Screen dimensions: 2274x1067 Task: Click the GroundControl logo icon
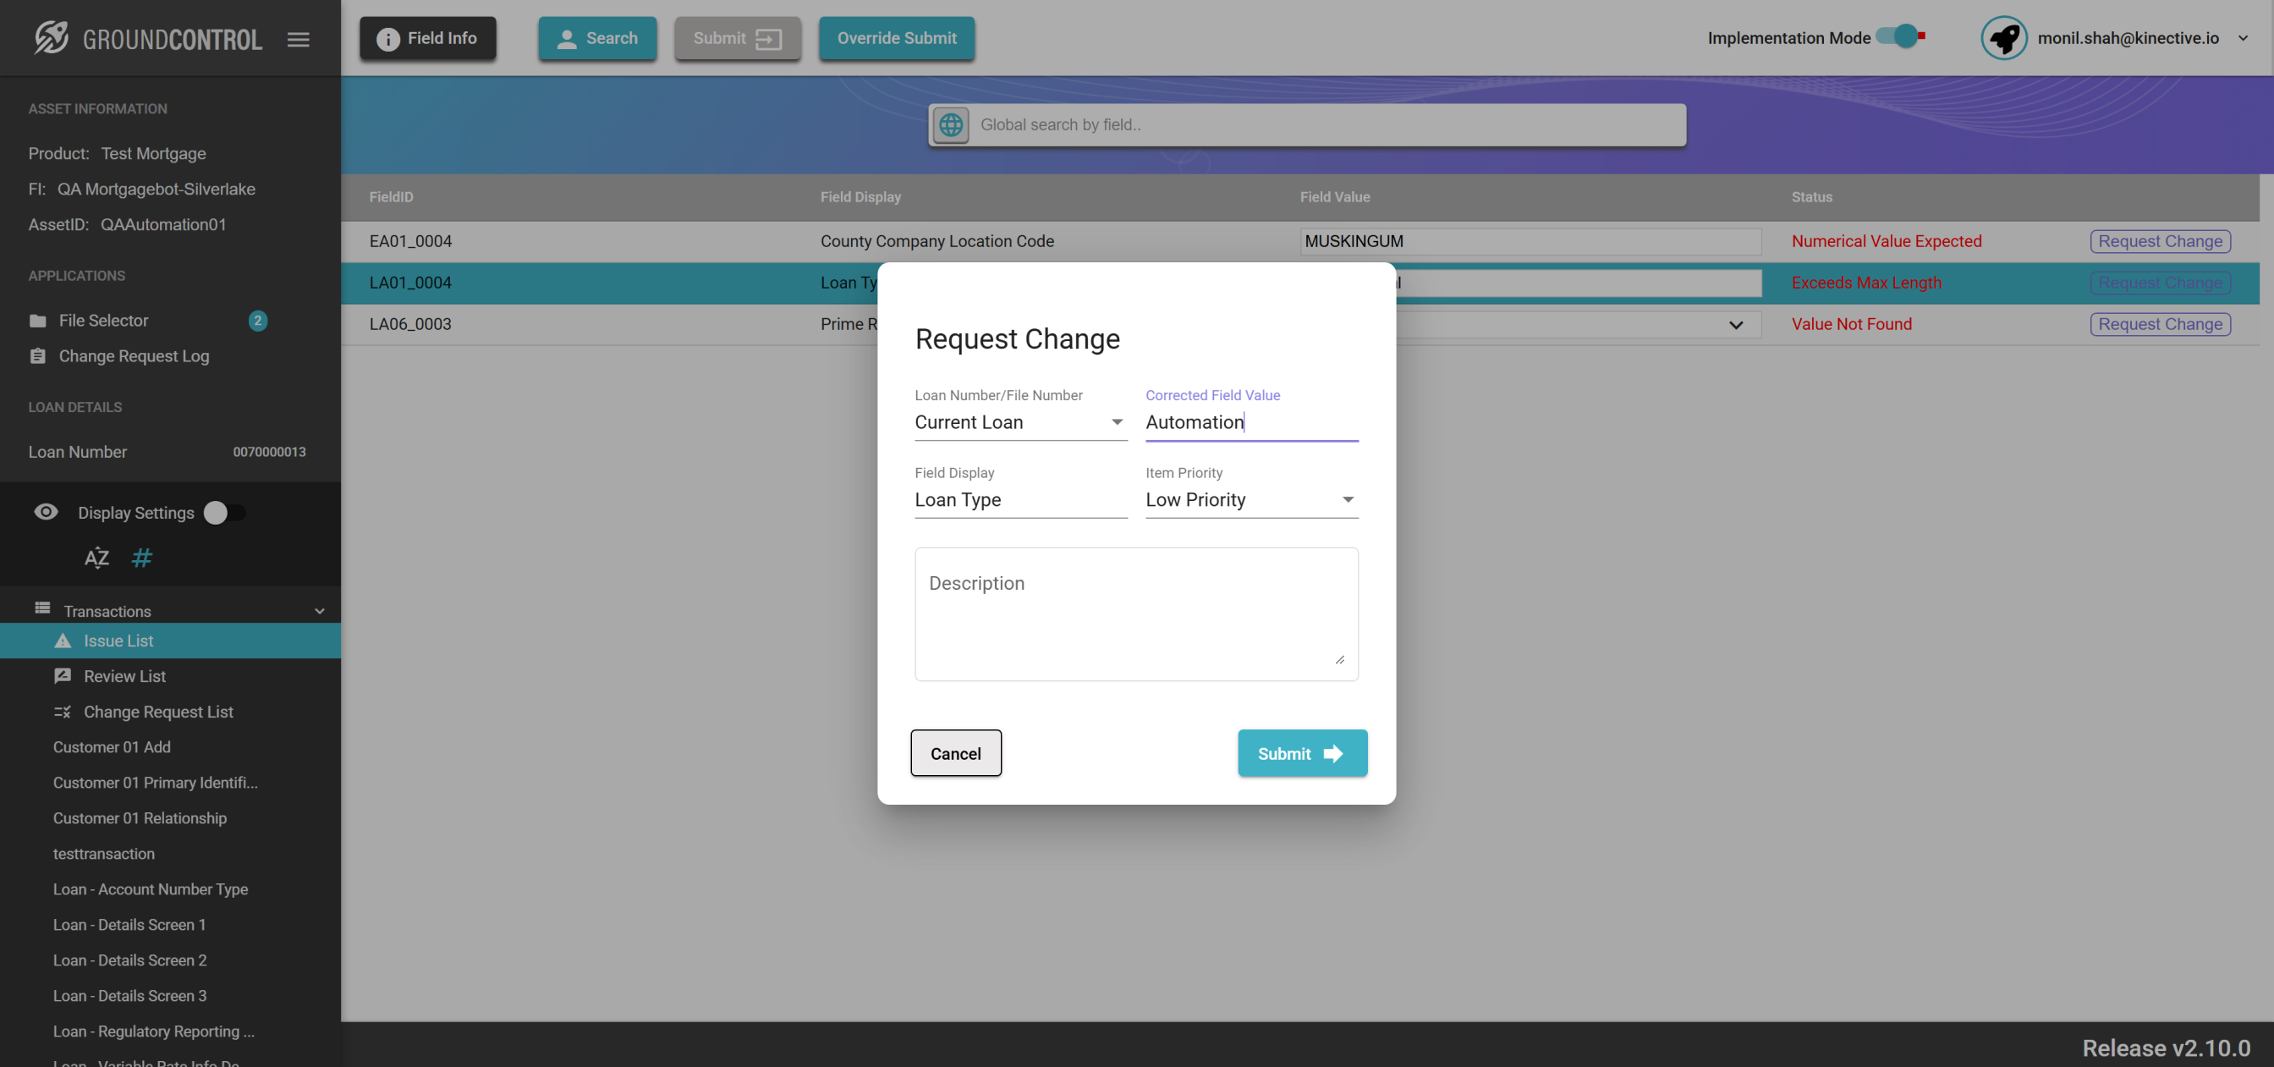click(x=52, y=38)
